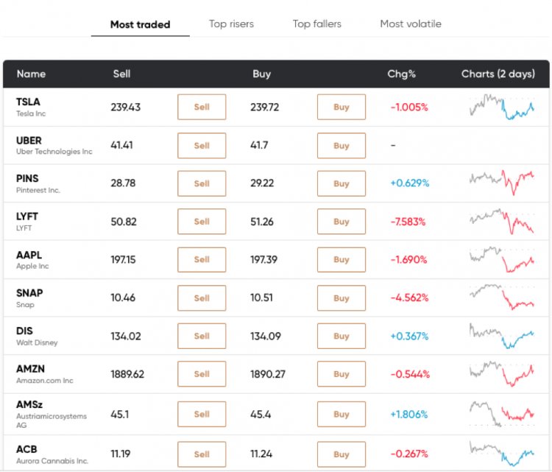Open the Amazon 2-day chart thumbnail

(502, 373)
